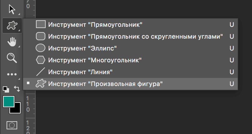The width and height of the screenshot is (252, 134).
Task: Choose Инструмент "Многоугольник" from flyout
Action: click(95, 60)
